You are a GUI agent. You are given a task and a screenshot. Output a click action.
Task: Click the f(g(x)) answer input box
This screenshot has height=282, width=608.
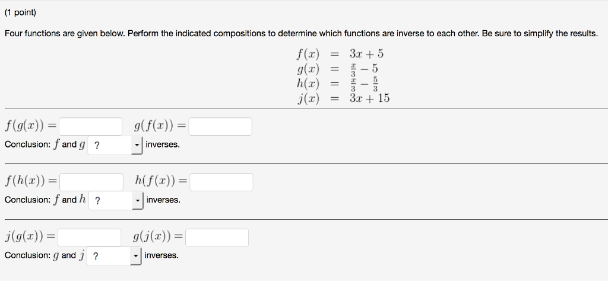pyautogui.click(x=90, y=127)
